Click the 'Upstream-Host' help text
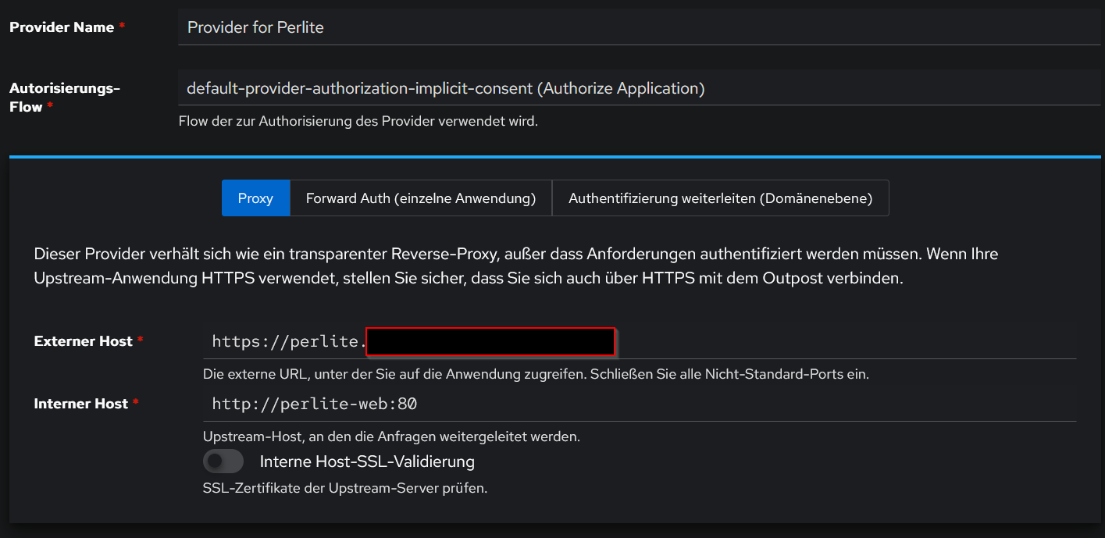The image size is (1105, 538). (x=390, y=436)
